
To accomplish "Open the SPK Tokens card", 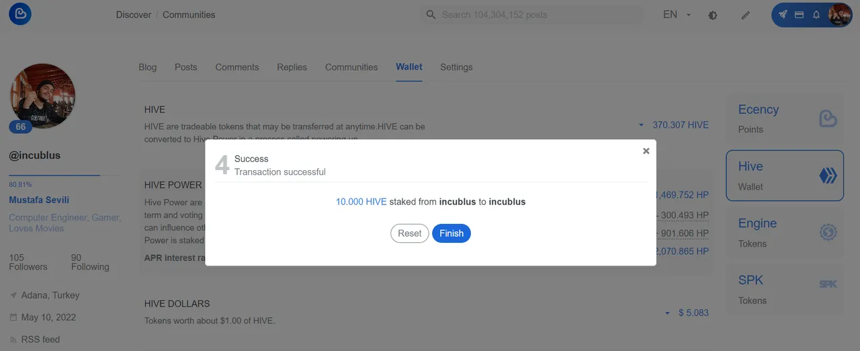I will click(x=785, y=290).
